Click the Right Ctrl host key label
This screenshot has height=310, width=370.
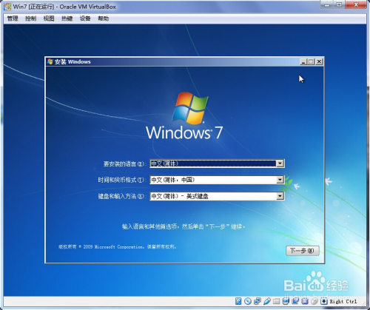click(343, 301)
